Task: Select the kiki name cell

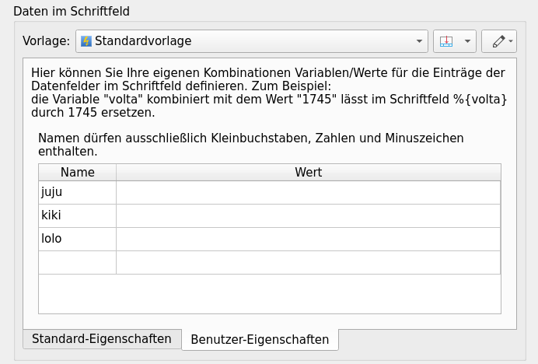Action: [x=77, y=215]
